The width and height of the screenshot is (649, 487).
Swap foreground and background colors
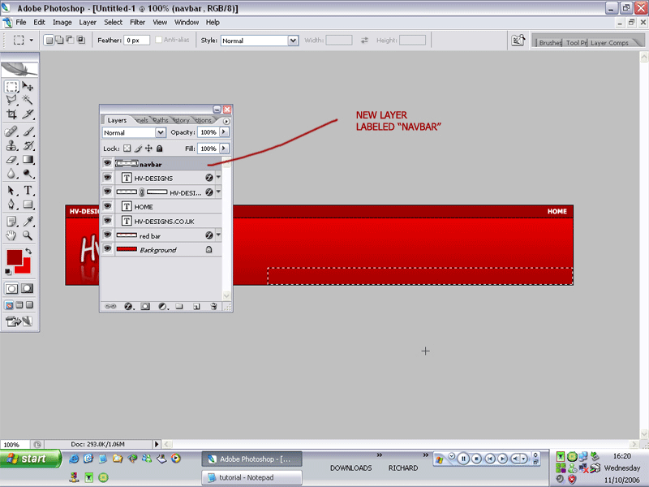click(x=28, y=251)
